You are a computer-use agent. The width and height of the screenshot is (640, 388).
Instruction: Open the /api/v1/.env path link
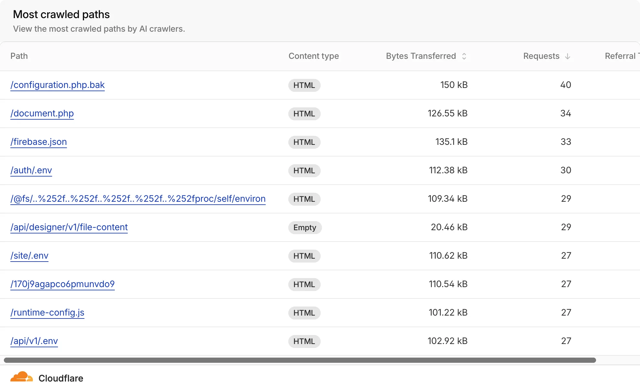pyautogui.click(x=34, y=341)
